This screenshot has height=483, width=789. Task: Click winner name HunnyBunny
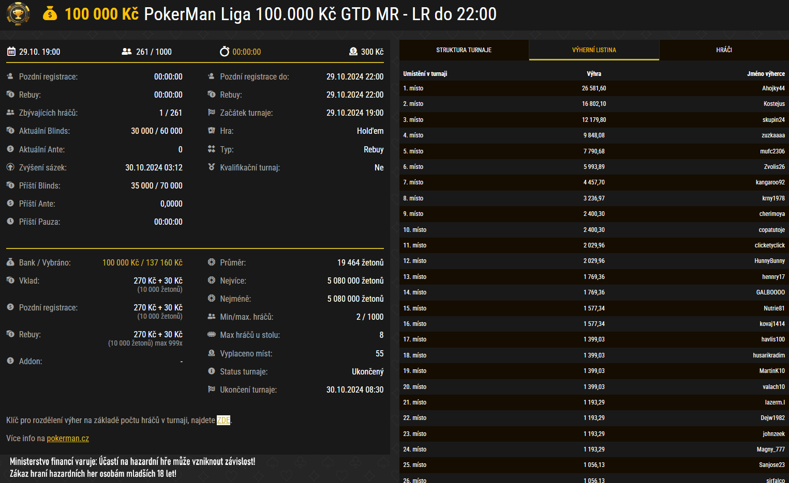(769, 261)
